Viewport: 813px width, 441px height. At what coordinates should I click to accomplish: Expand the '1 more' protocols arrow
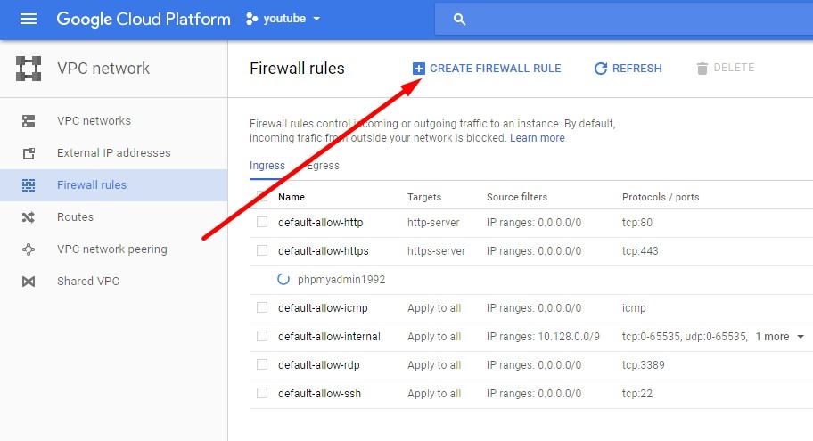click(x=801, y=337)
